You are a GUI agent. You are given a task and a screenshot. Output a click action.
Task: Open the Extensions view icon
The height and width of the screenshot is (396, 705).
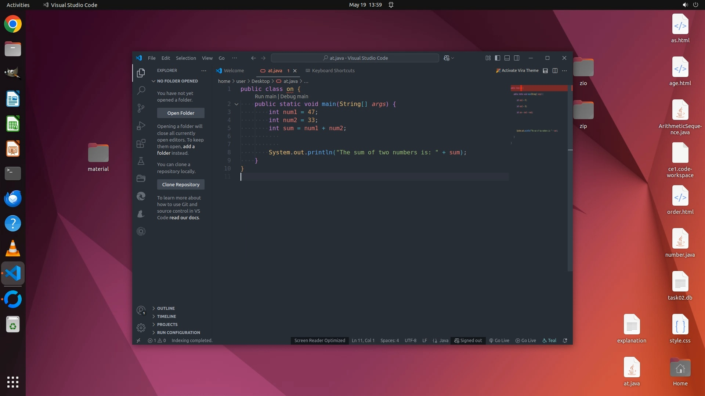click(141, 143)
